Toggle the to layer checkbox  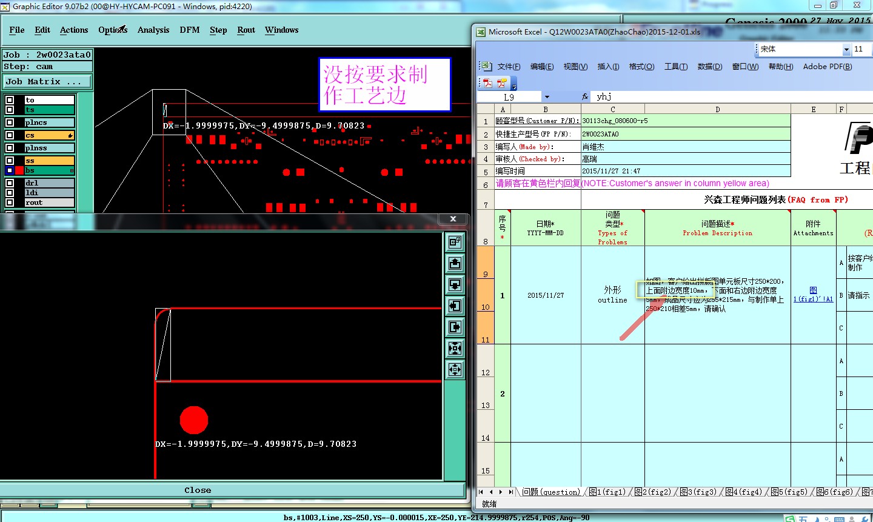pos(10,100)
